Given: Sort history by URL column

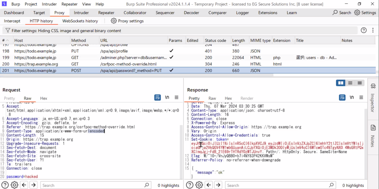Looking at the screenshot, I should point(133,40).
